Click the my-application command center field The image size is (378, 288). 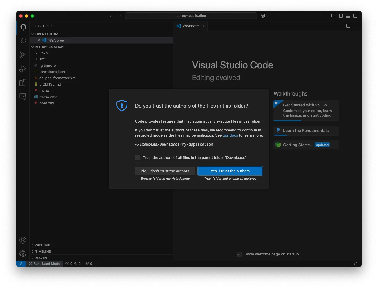click(x=191, y=16)
